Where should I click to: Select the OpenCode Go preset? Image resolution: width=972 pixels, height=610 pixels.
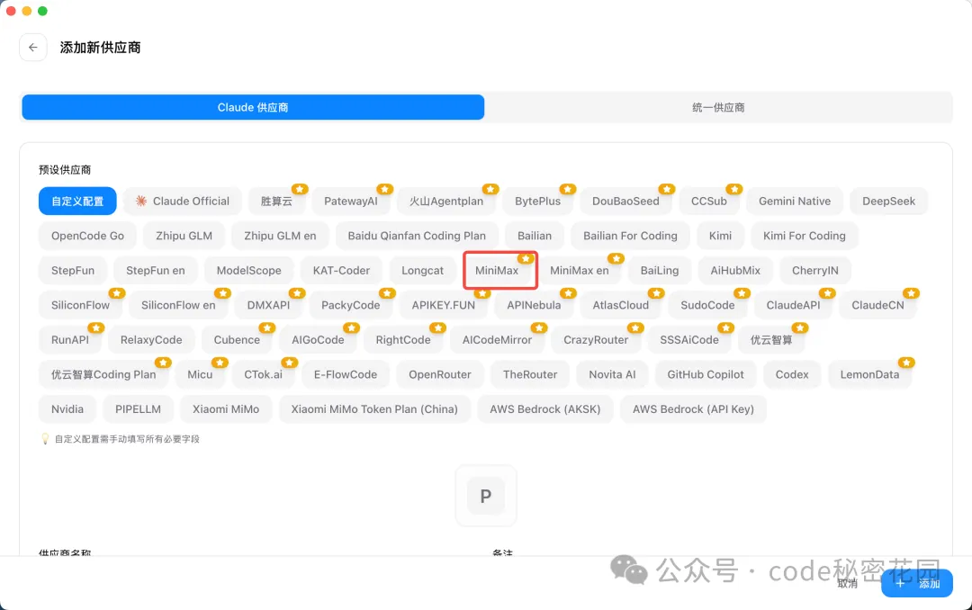(87, 236)
